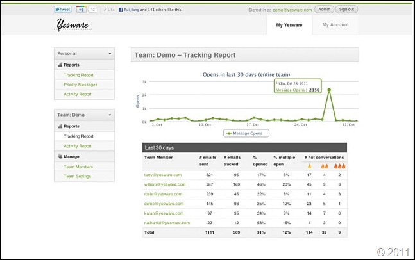415x260 pixels.
Task: Collapse the Personal sidebar section
Action: 110,54
